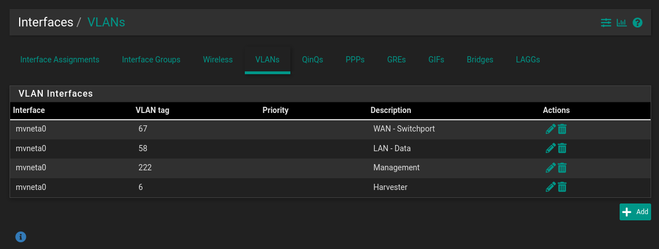Delete the Management VLAN
The height and width of the screenshot is (249, 659).
(x=562, y=167)
